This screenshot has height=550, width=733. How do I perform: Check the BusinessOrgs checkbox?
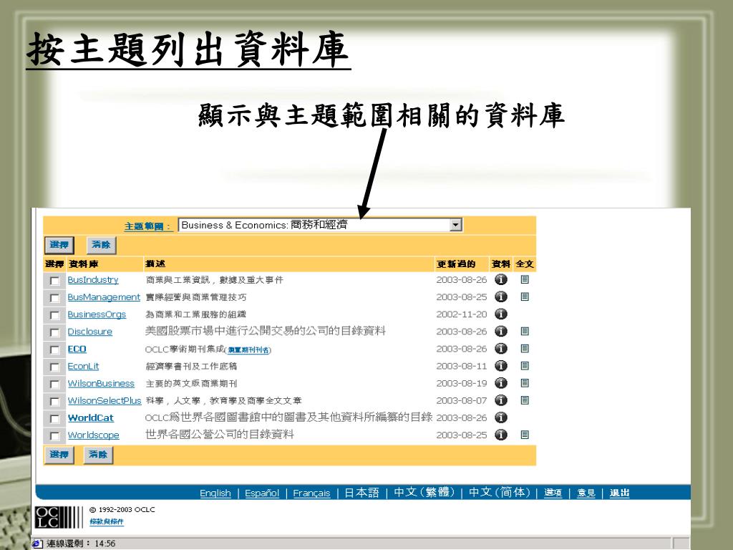click(54, 315)
